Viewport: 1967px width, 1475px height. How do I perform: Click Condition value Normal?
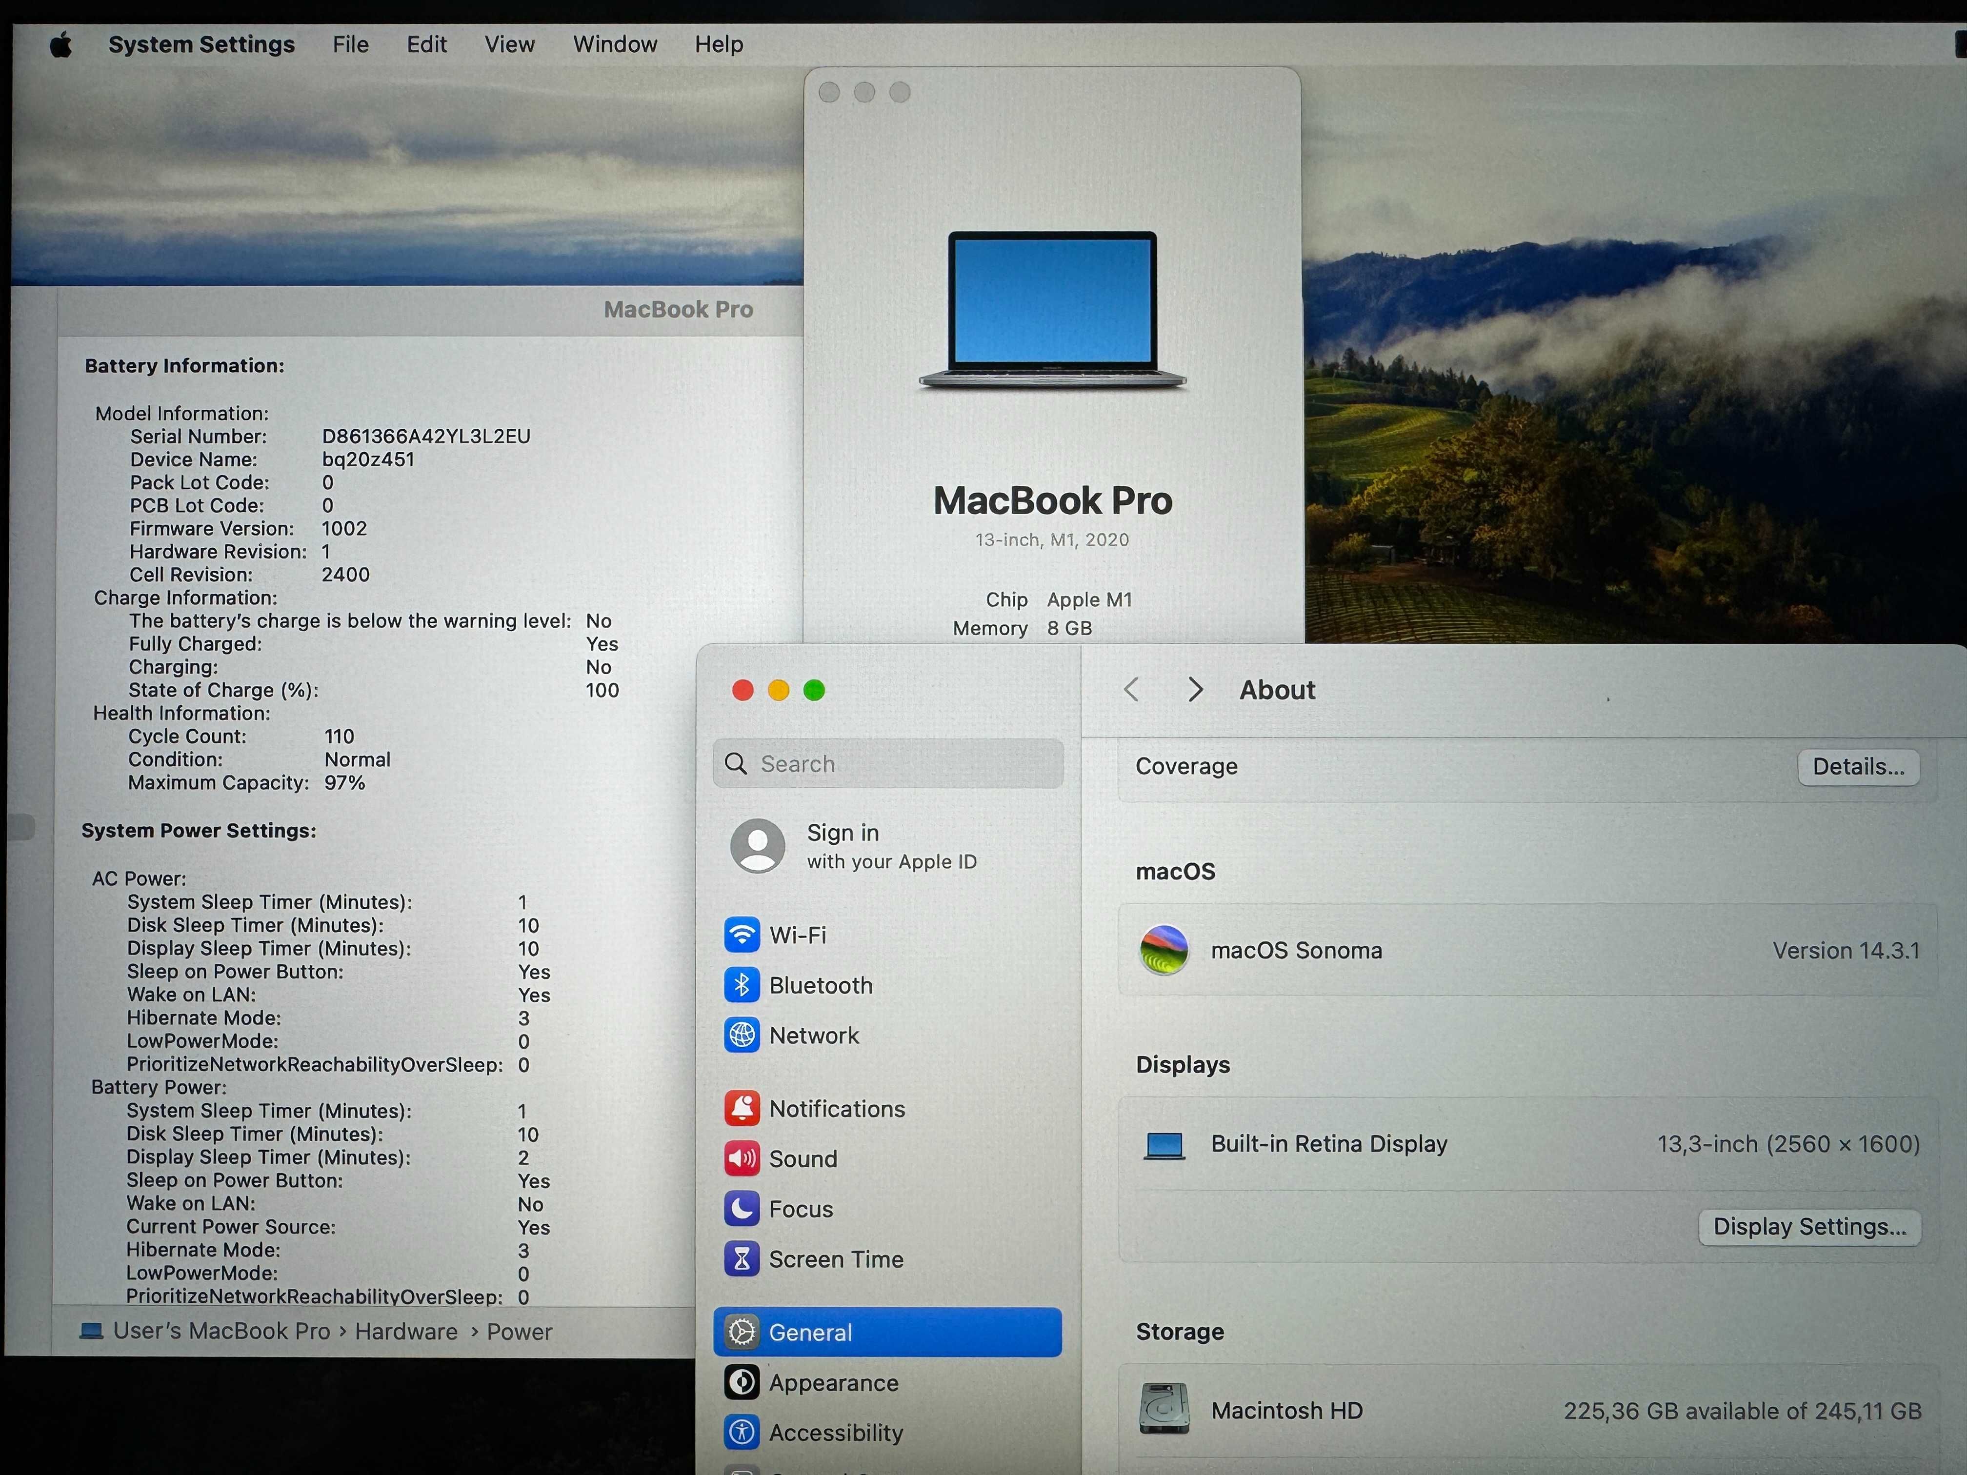(x=358, y=759)
